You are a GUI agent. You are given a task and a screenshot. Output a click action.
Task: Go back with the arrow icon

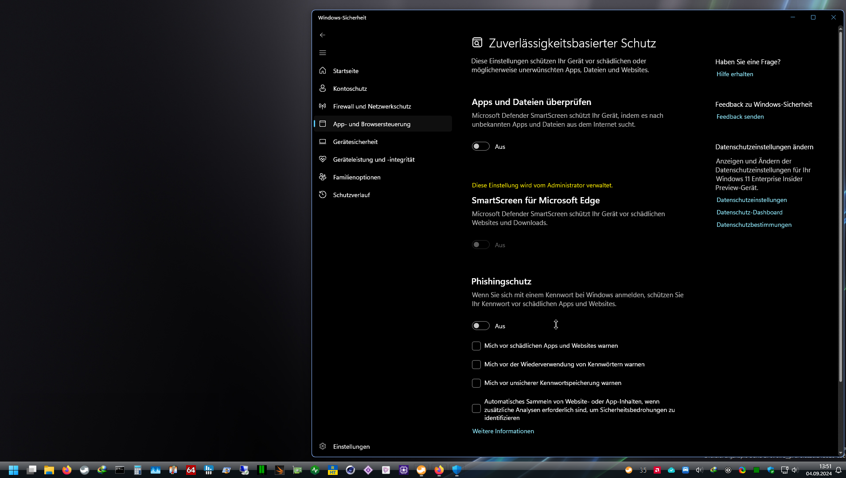click(323, 35)
